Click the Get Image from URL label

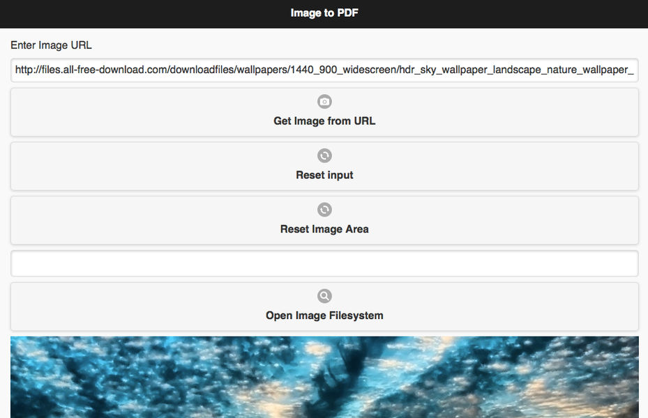click(324, 121)
